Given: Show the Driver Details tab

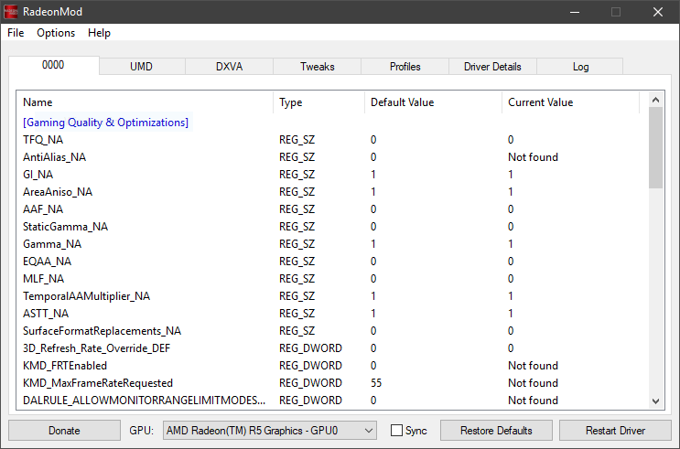Looking at the screenshot, I should coord(492,67).
